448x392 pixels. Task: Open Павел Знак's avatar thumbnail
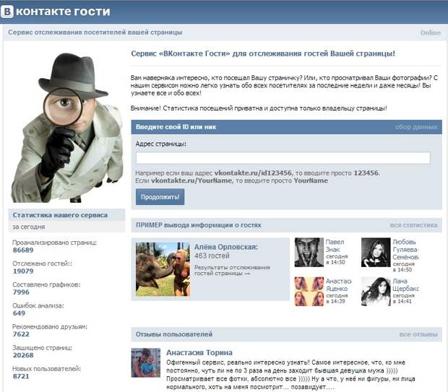309,252
